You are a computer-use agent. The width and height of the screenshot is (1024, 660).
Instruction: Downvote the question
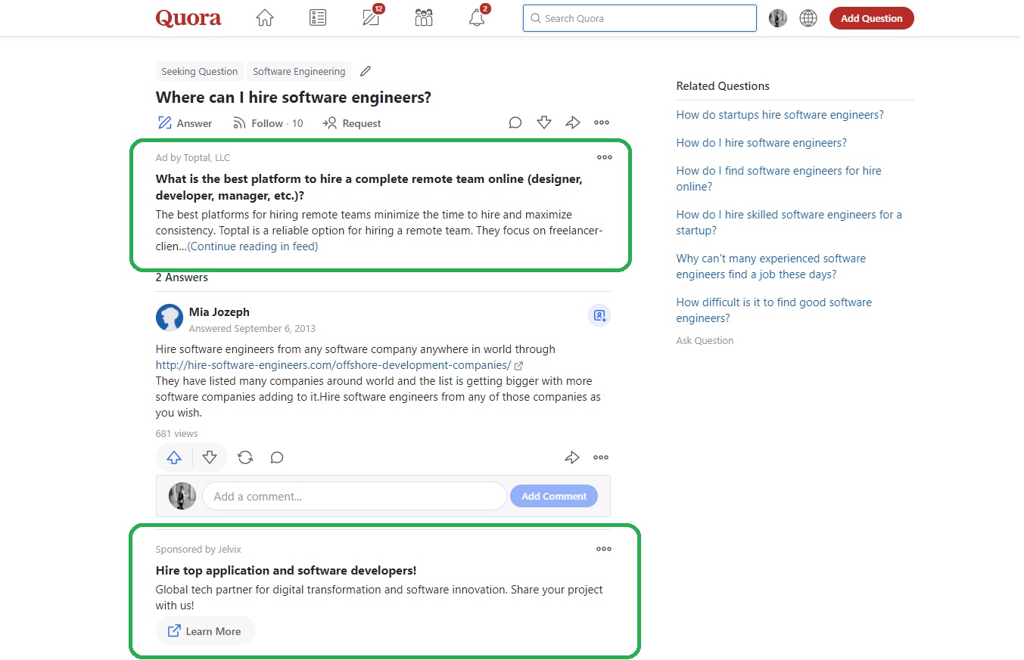coord(544,122)
